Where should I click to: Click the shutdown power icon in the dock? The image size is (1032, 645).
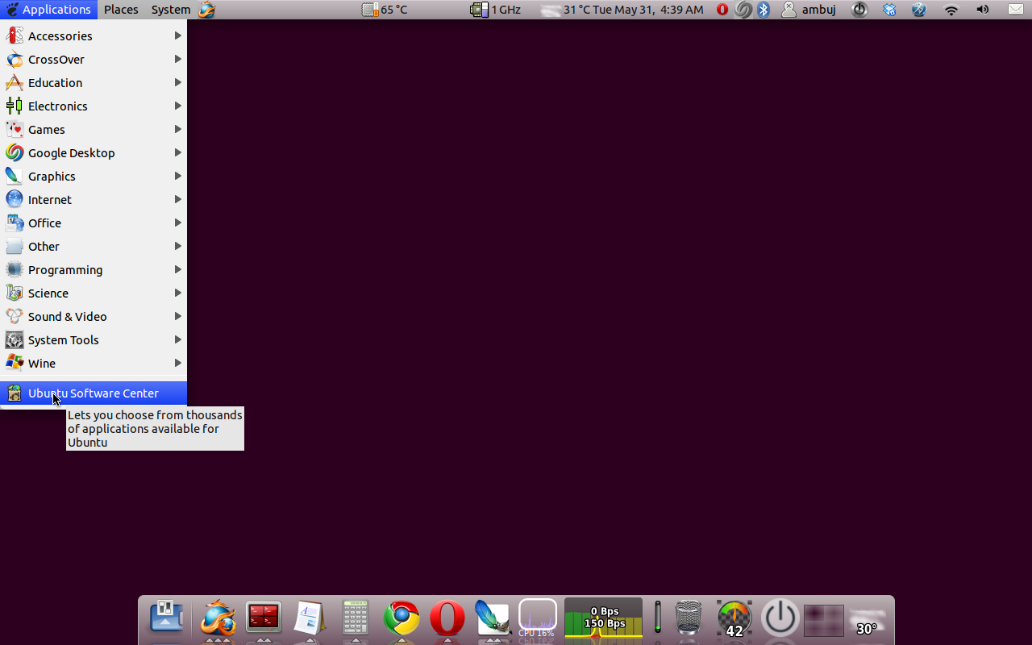(779, 618)
